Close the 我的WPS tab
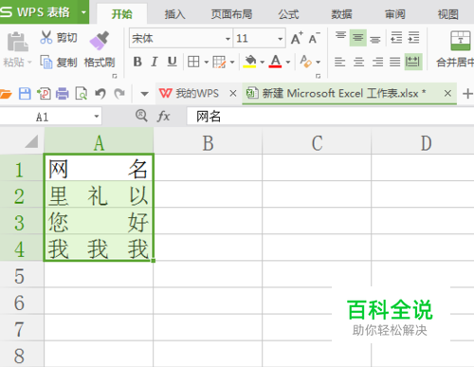Viewport: 474px width, 367px height. coord(233,93)
